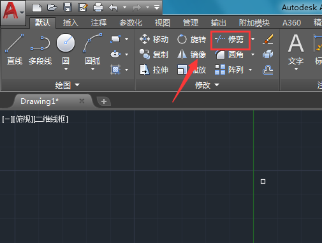This screenshot has width=322, height=243.
Task: Expand the 圆弧 arc options arrow
Action: (92, 70)
